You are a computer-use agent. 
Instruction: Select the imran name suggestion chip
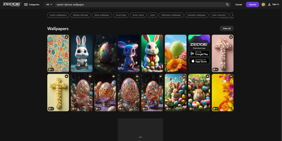(x=138, y=15)
